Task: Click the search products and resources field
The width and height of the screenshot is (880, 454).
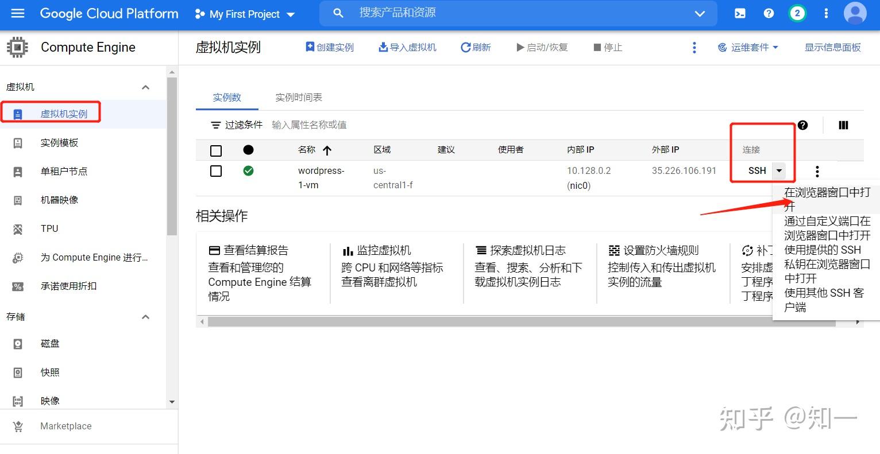Action: 518,13
